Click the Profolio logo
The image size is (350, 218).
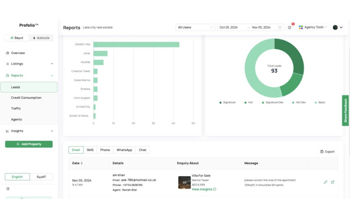[x=29, y=25]
